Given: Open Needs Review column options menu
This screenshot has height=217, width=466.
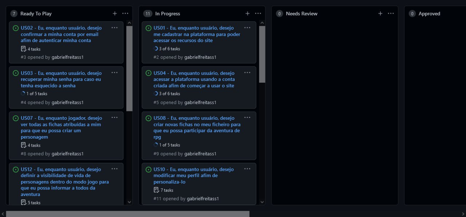Looking at the screenshot, I should tap(391, 13).
